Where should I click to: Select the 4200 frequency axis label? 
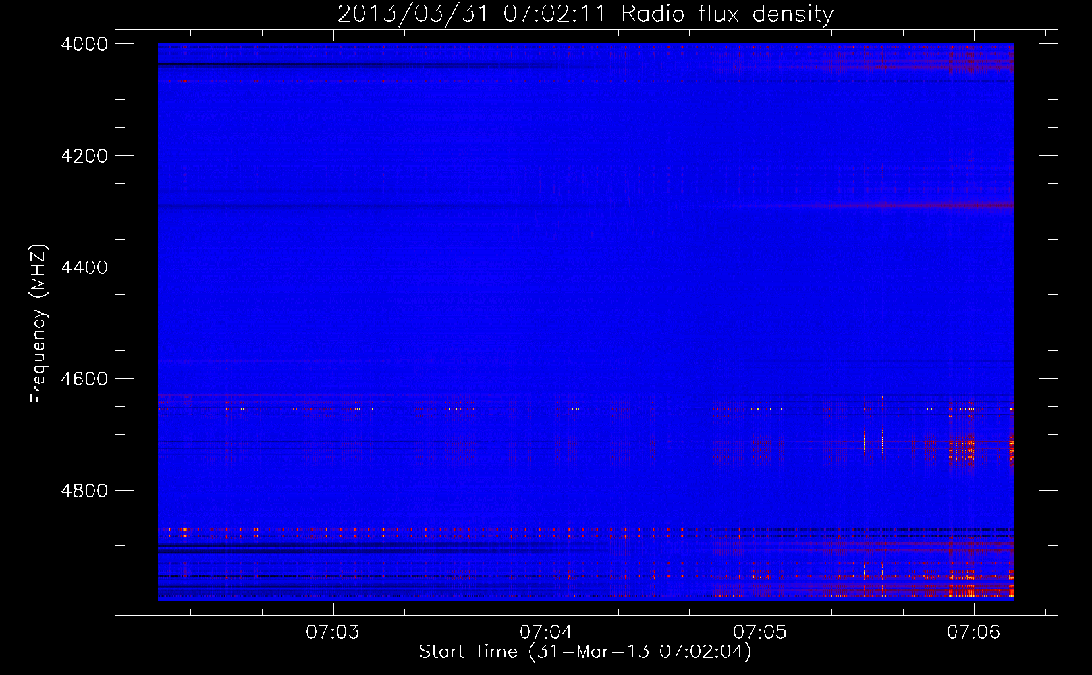[x=84, y=156]
